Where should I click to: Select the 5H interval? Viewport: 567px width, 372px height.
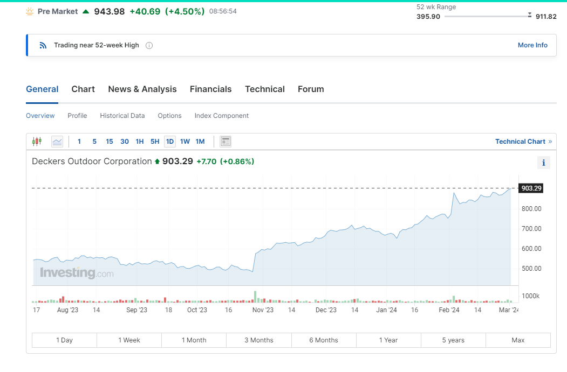pos(155,142)
